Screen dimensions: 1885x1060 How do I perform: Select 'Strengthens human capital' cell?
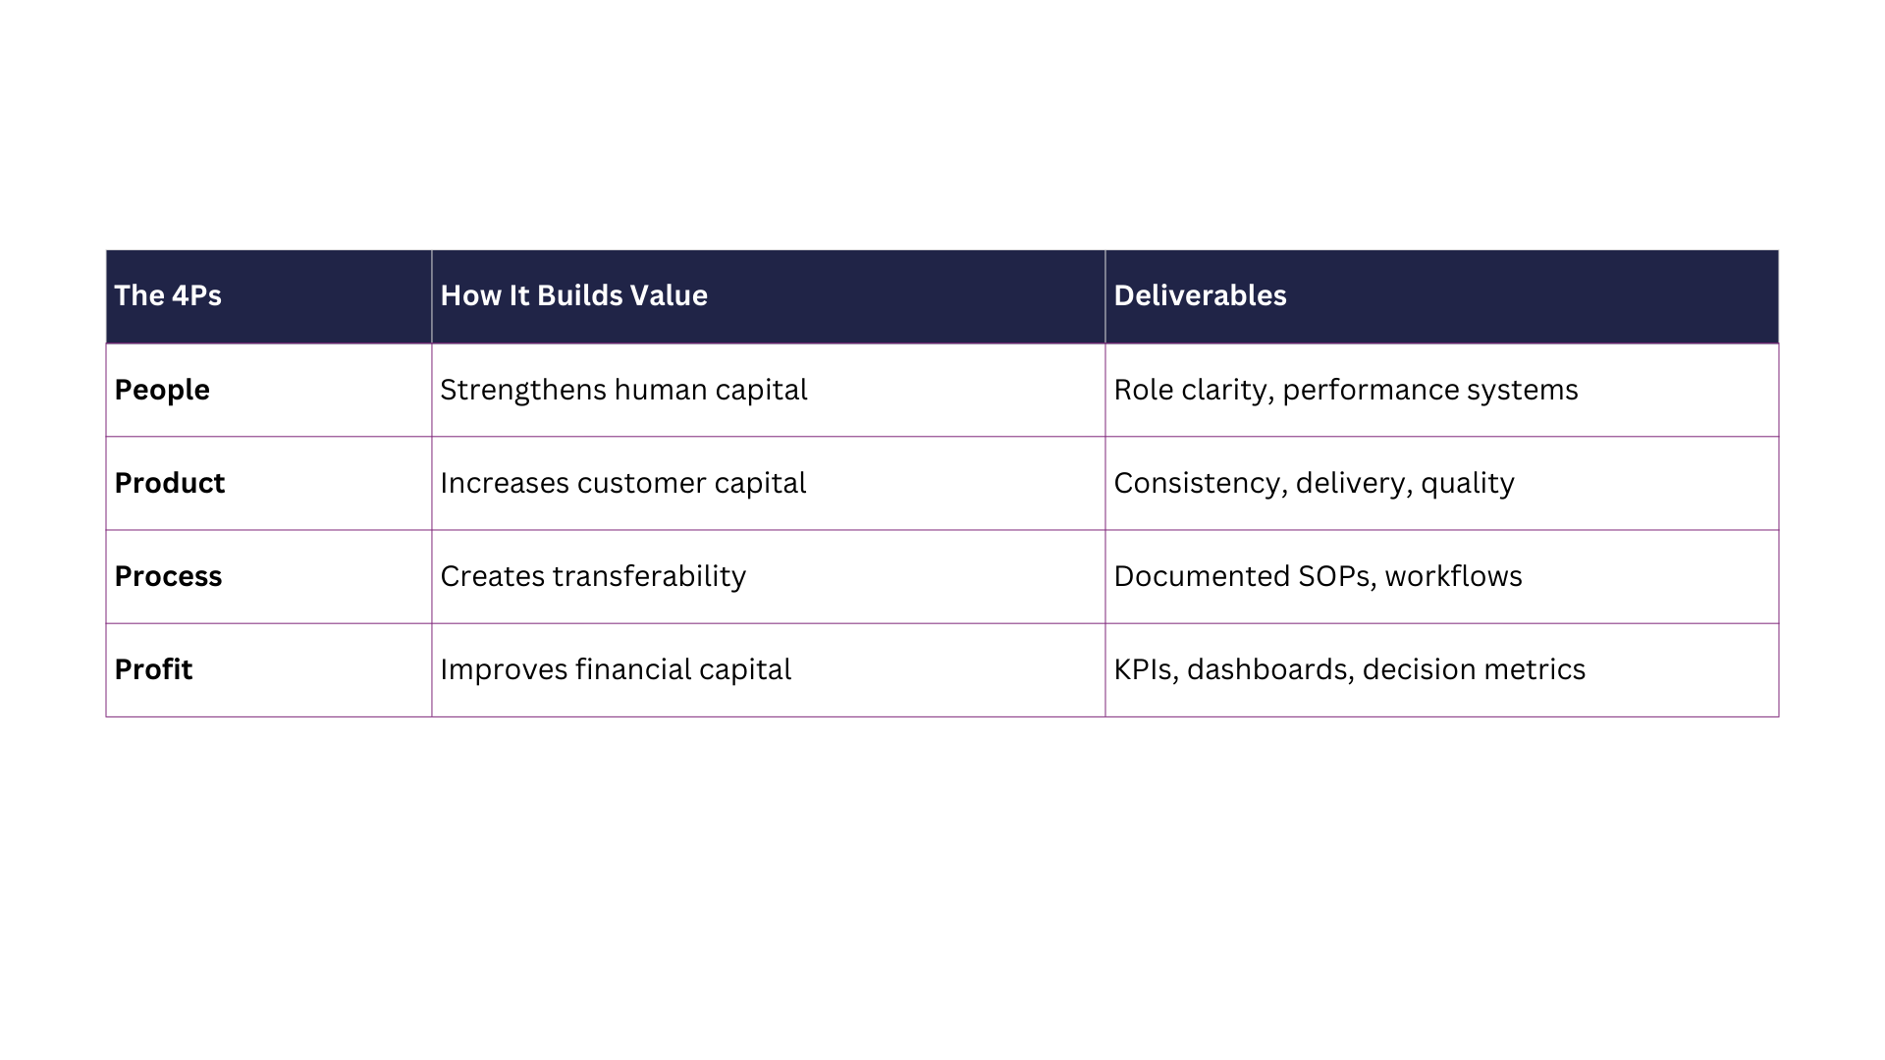click(x=769, y=390)
